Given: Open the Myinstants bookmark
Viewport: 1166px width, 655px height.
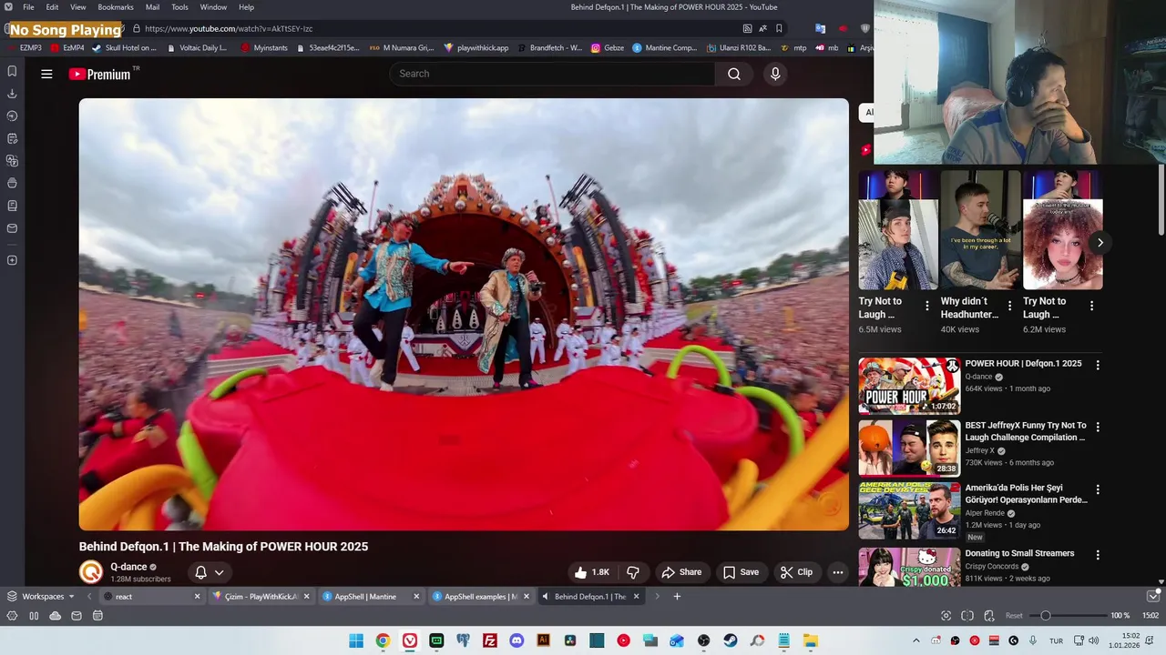Looking at the screenshot, I should 264,47.
